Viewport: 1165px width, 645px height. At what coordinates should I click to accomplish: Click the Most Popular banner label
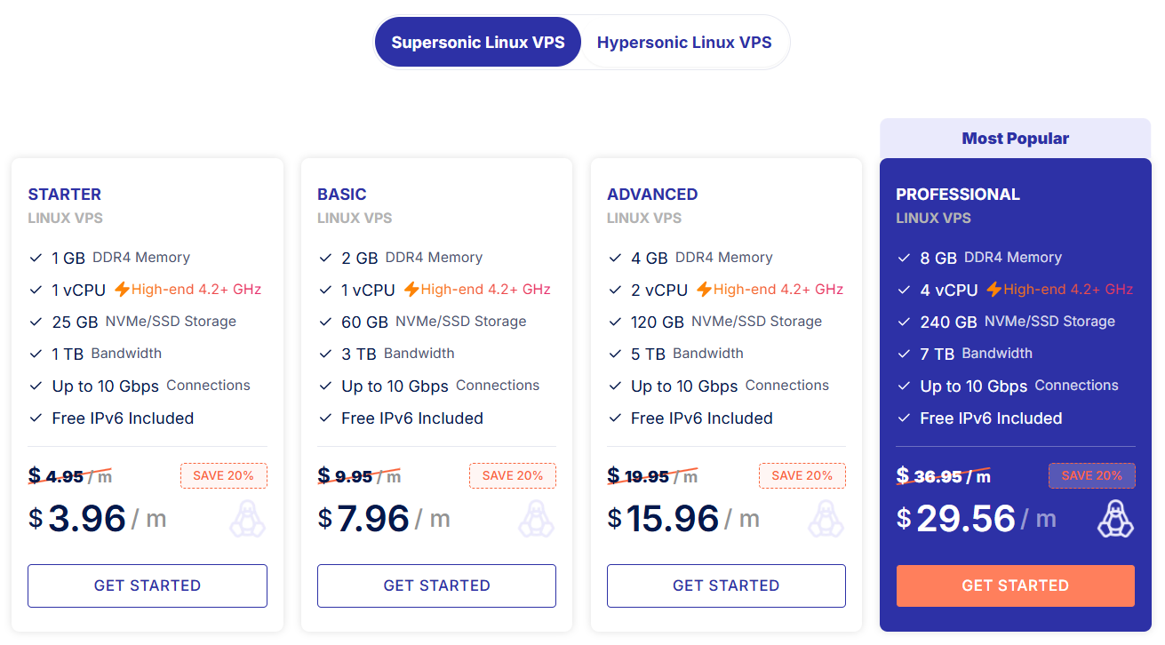(1015, 139)
